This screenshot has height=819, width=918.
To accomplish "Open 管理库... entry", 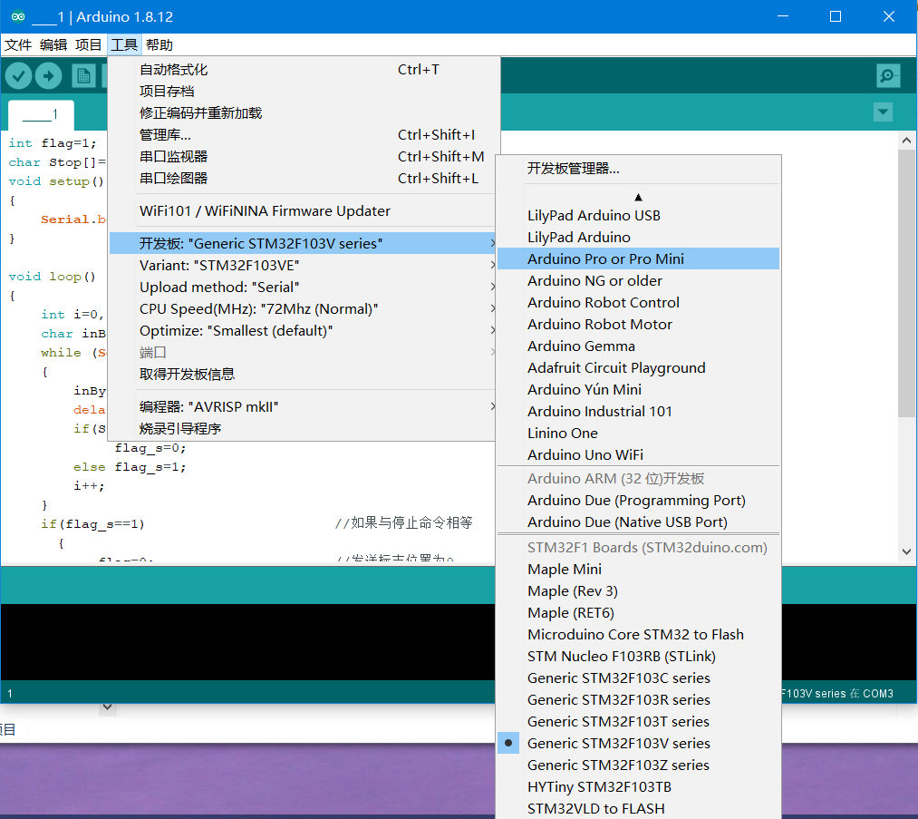I will 304,135.
